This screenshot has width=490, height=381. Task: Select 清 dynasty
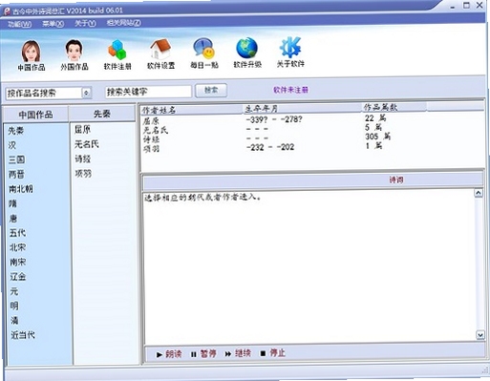click(14, 320)
